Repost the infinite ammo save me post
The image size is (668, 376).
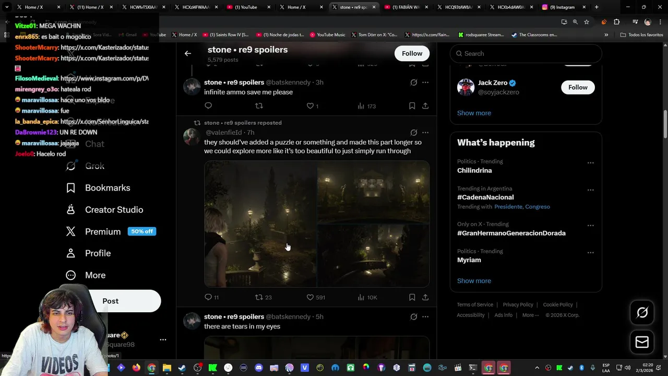tap(259, 106)
